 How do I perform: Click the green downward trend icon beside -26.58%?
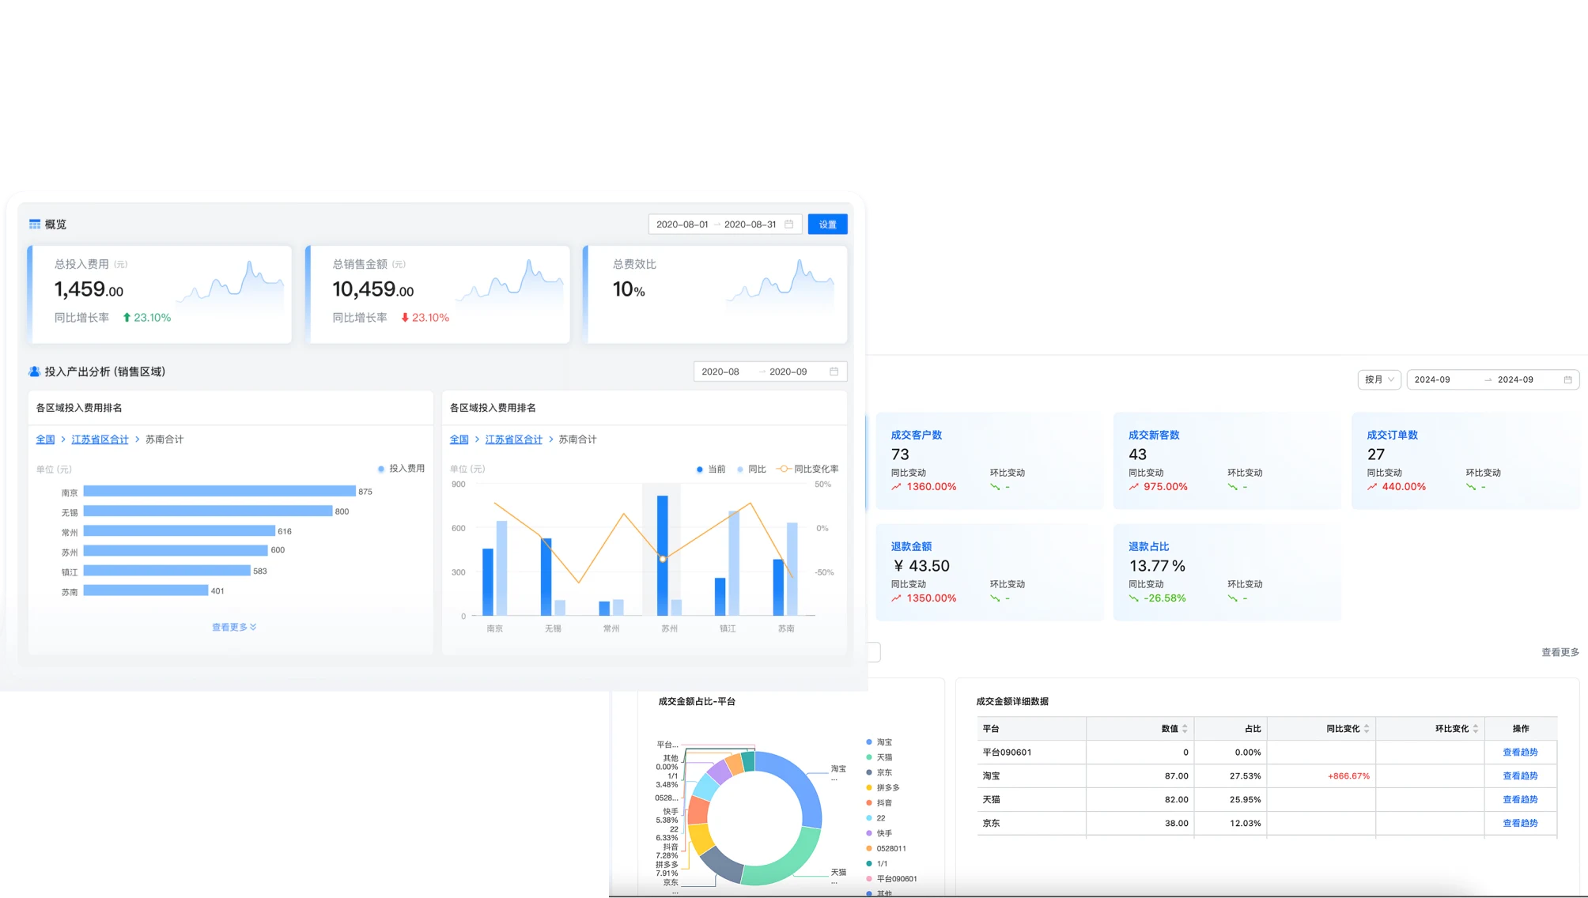pos(1134,598)
